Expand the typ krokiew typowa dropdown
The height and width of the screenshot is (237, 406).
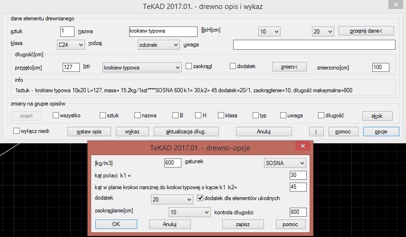point(142,68)
